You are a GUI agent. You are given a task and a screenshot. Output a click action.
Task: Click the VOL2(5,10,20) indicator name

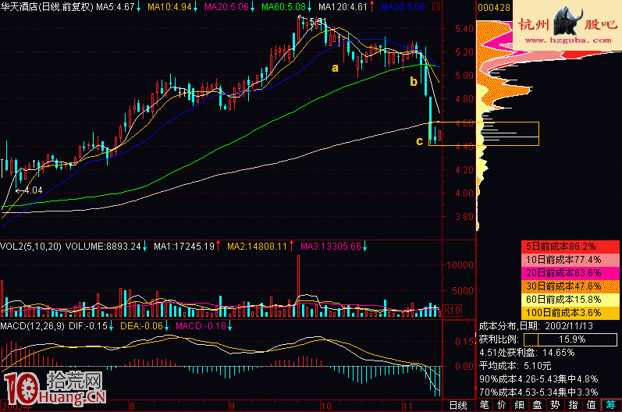coord(30,247)
